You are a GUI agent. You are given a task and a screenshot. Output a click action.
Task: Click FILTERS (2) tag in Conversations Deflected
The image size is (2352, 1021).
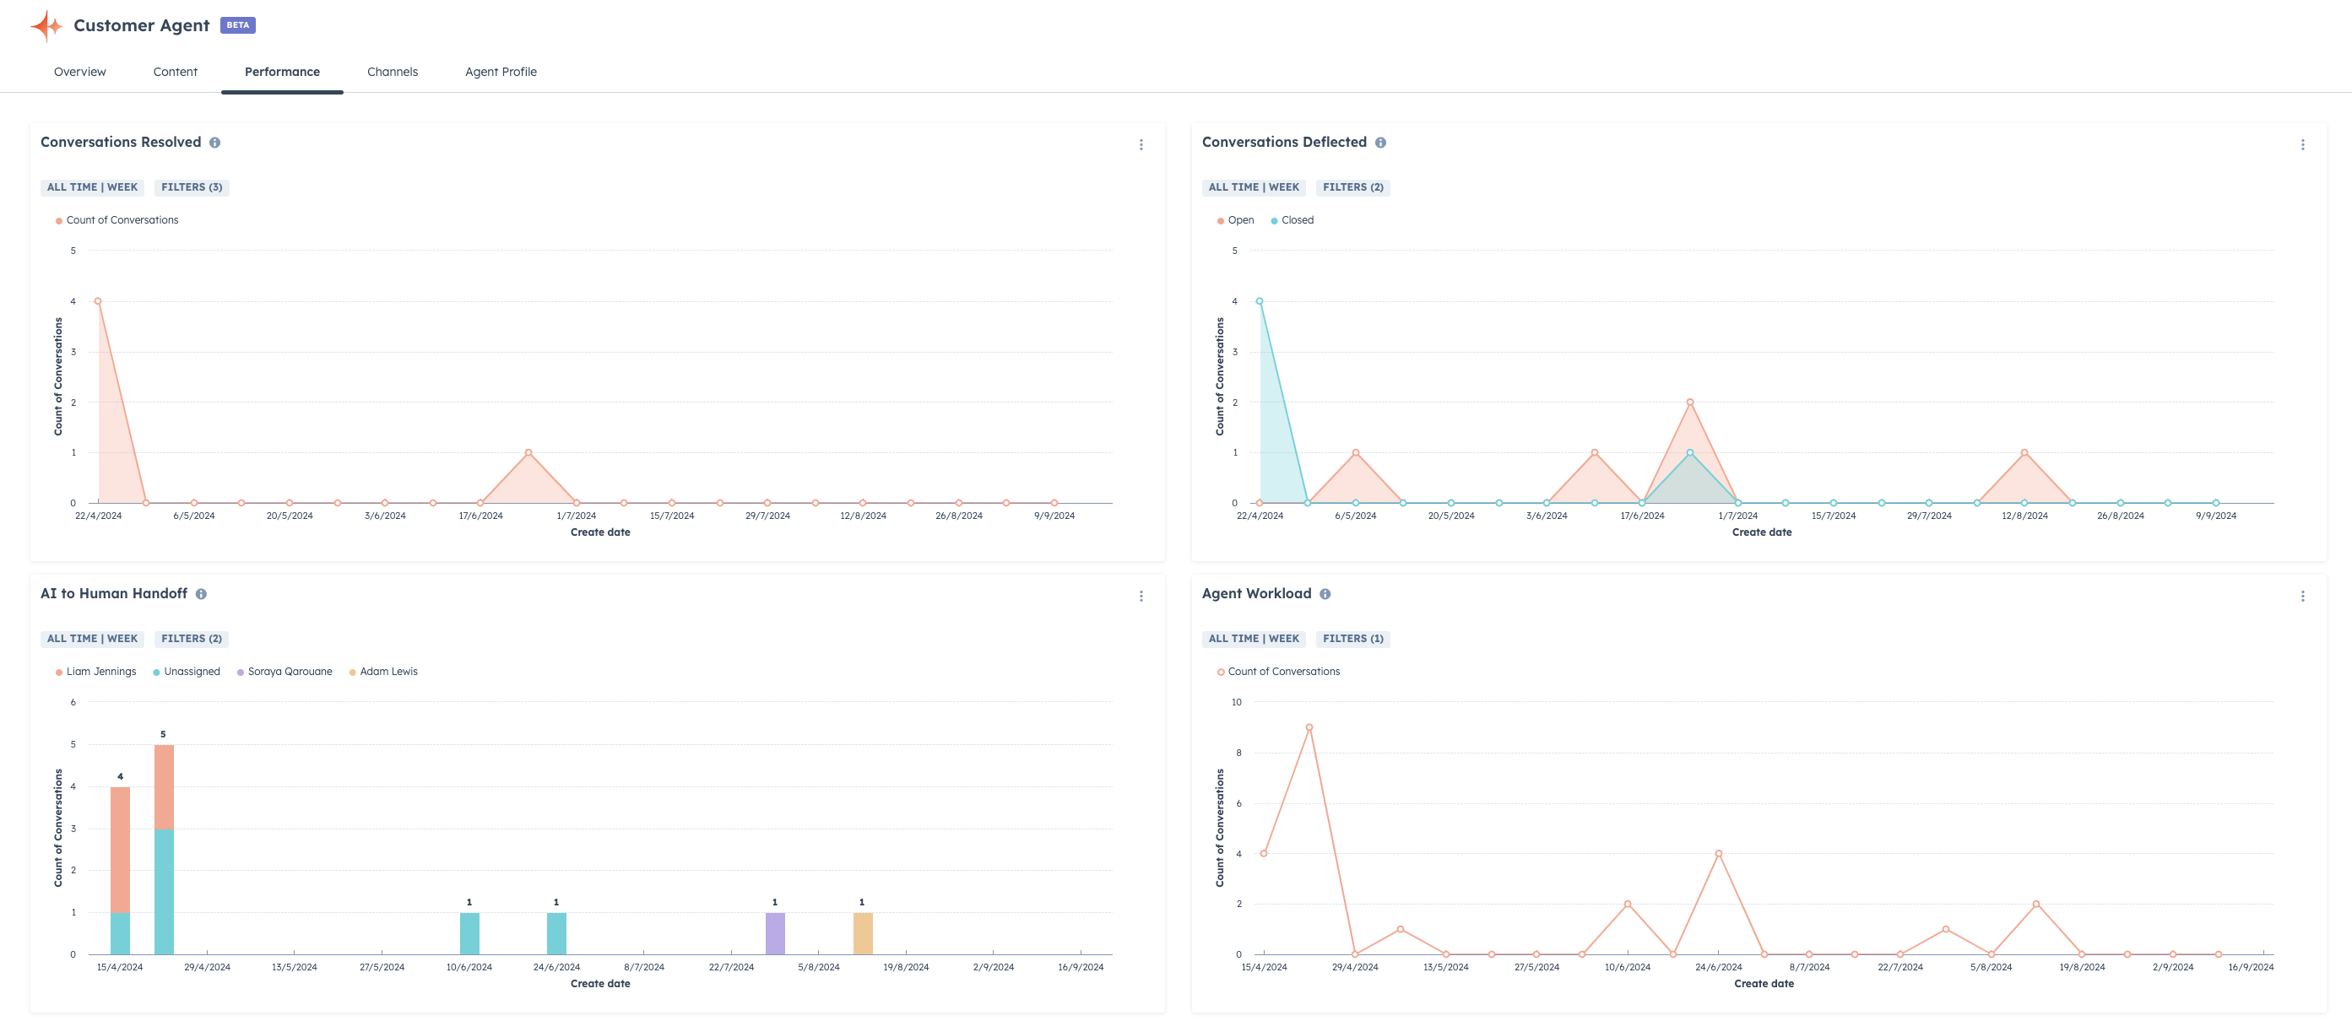[1353, 188]
